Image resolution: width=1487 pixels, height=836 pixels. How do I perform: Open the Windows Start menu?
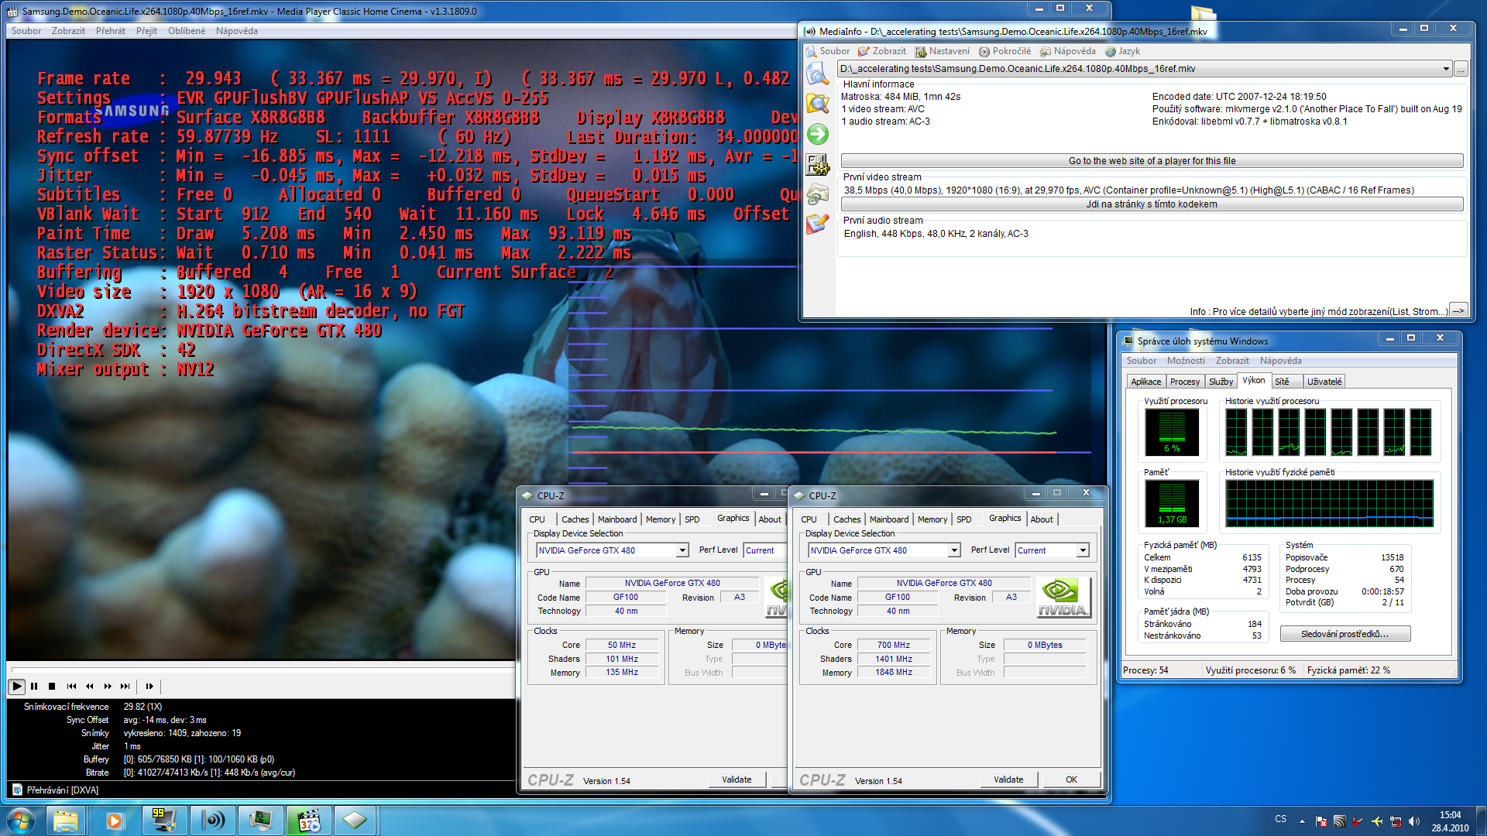coord(21,821)
